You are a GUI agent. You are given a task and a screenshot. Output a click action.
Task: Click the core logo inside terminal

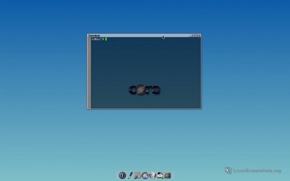[x=145, y=90]
